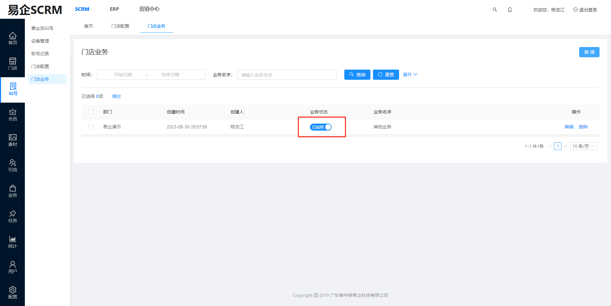This screenshot has width=611, height=306.
Task: Open the 引流 traffic sidebar icon
Action: point(12,166)
